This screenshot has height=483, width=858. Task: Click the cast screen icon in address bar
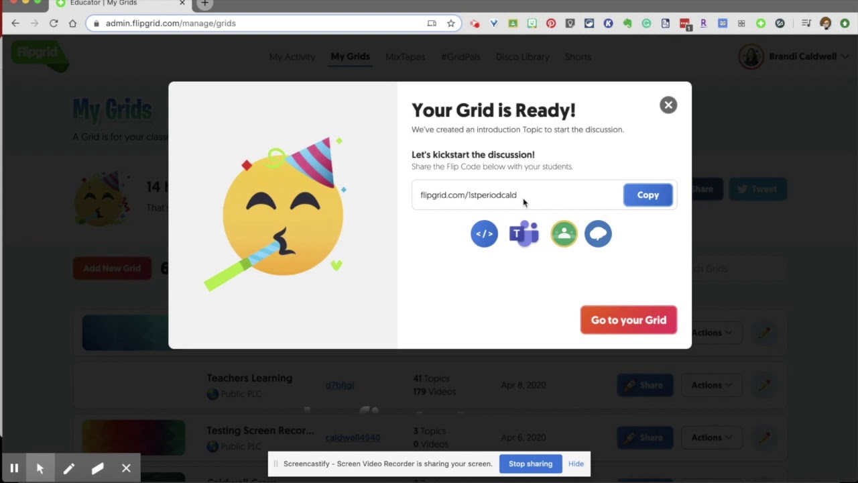pos(432,23)
